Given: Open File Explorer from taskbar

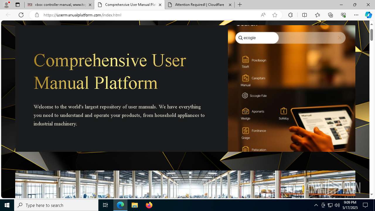Looking at the screenshot, I should pos(134,205).
